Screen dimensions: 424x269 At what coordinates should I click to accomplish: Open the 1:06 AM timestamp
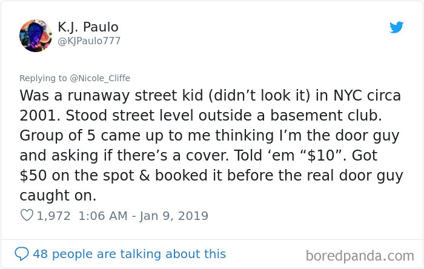point(103,216)
